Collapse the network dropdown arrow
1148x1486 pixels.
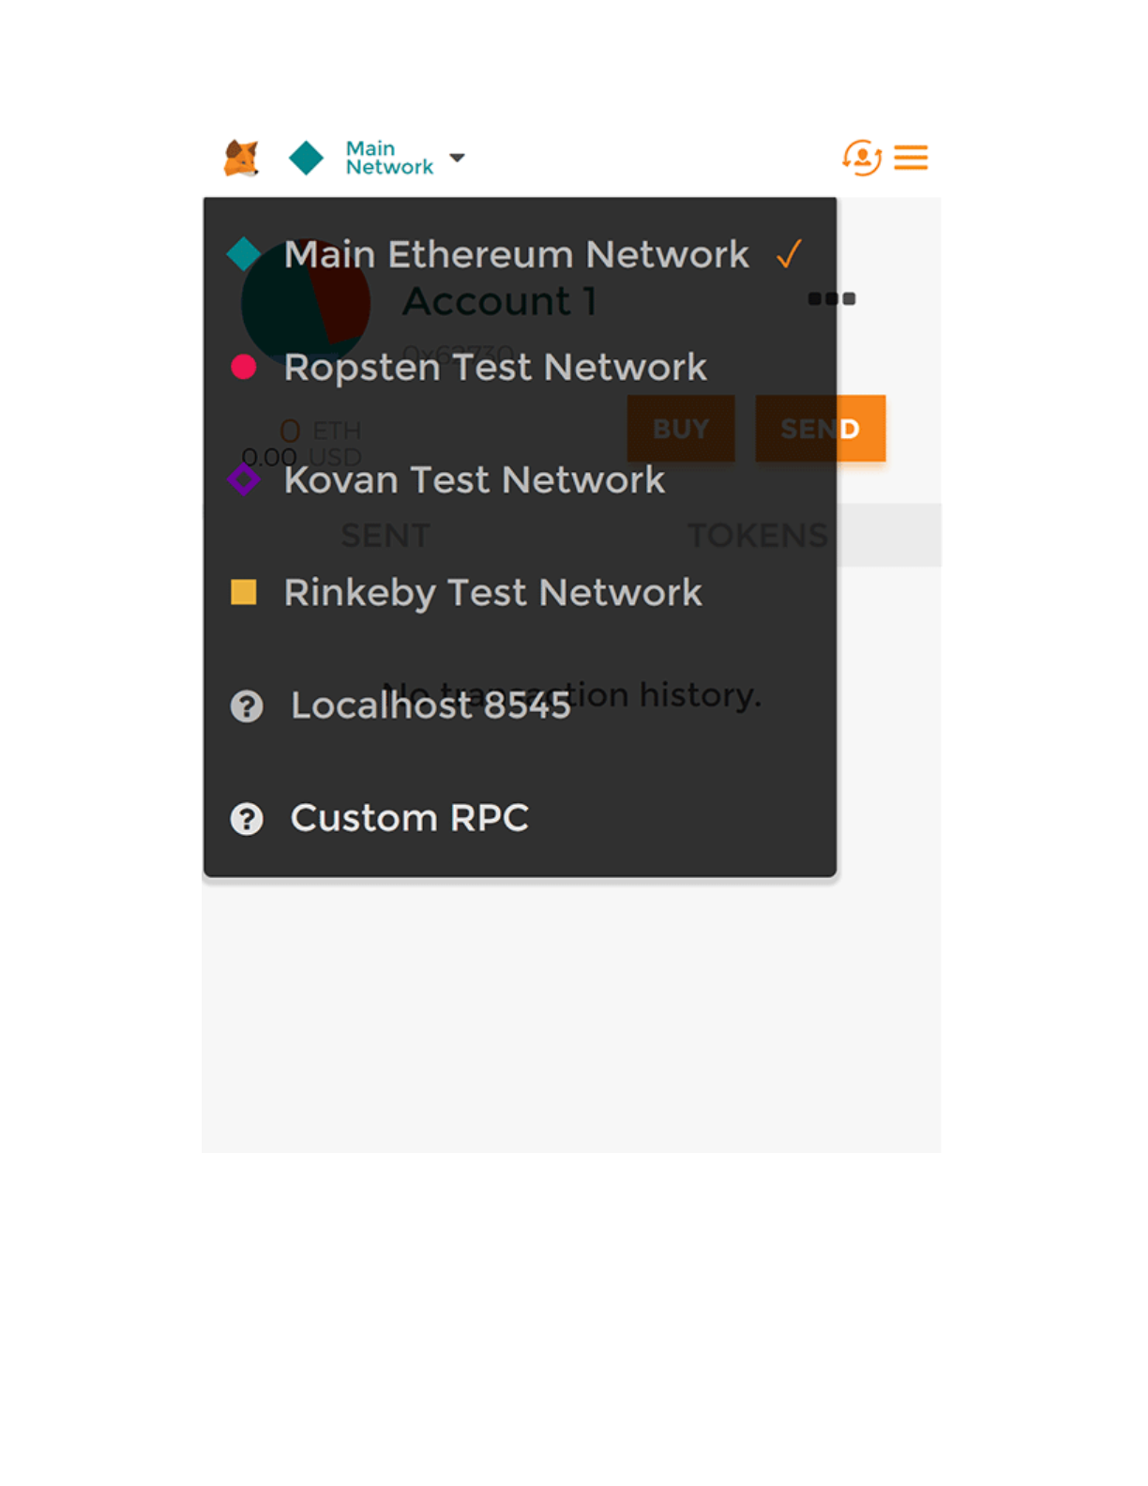[457, 158]
